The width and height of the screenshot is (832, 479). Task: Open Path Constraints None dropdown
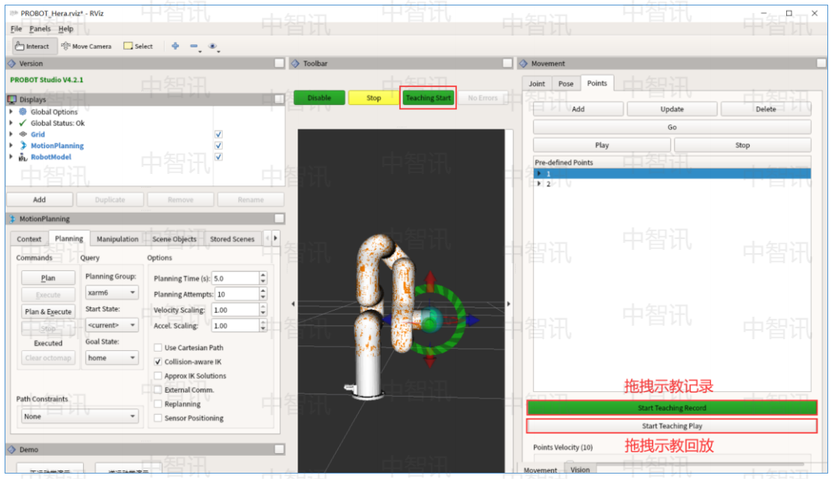[x=79, y=416]
